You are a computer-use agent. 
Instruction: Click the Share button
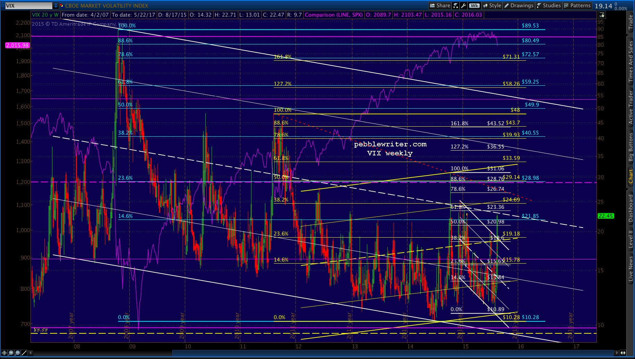pyautogui.click(x=440, y=6)
